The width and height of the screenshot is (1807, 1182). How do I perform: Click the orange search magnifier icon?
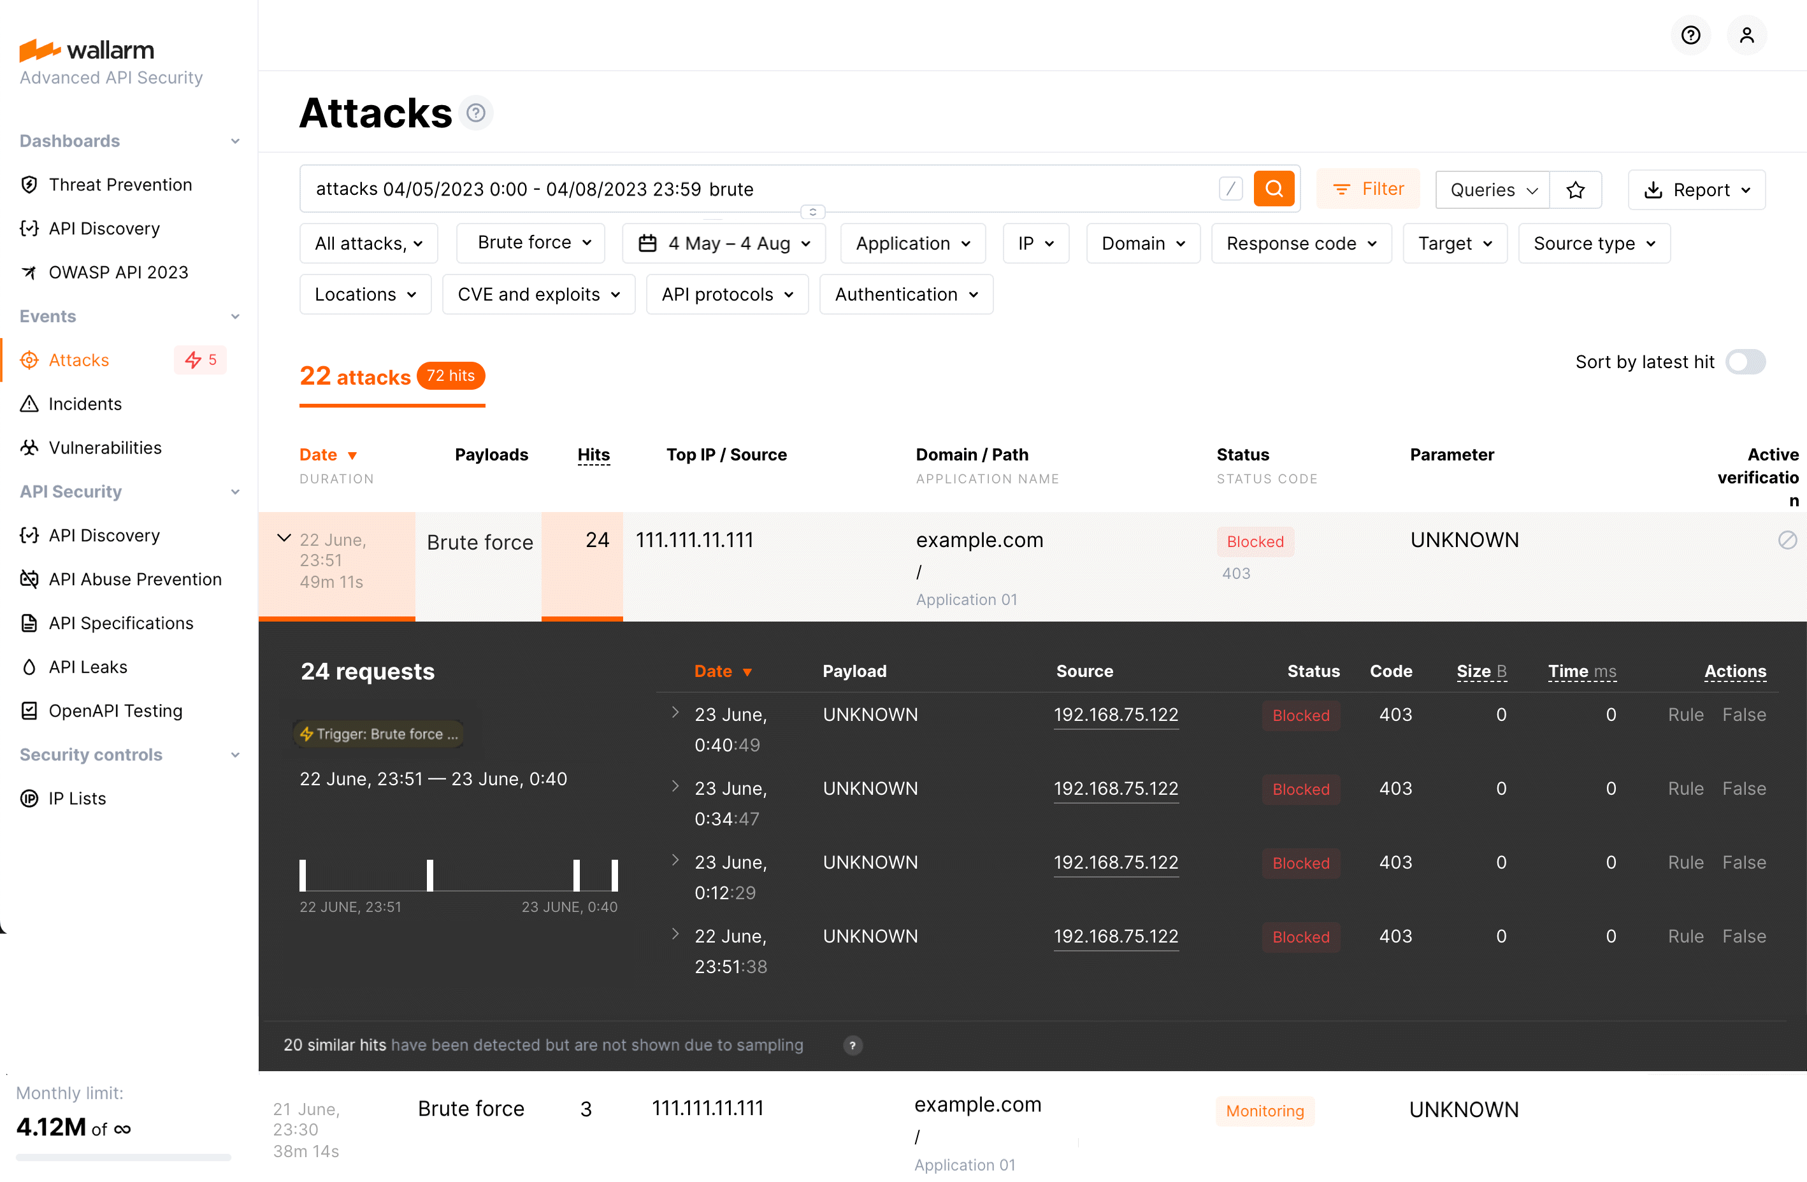click(1274, 189)
